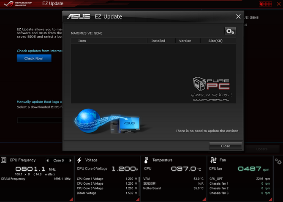Viewport: 283px width, 202px height.
Task: Click the red grid menu icon top-right
Action: [x=265, y=4]
